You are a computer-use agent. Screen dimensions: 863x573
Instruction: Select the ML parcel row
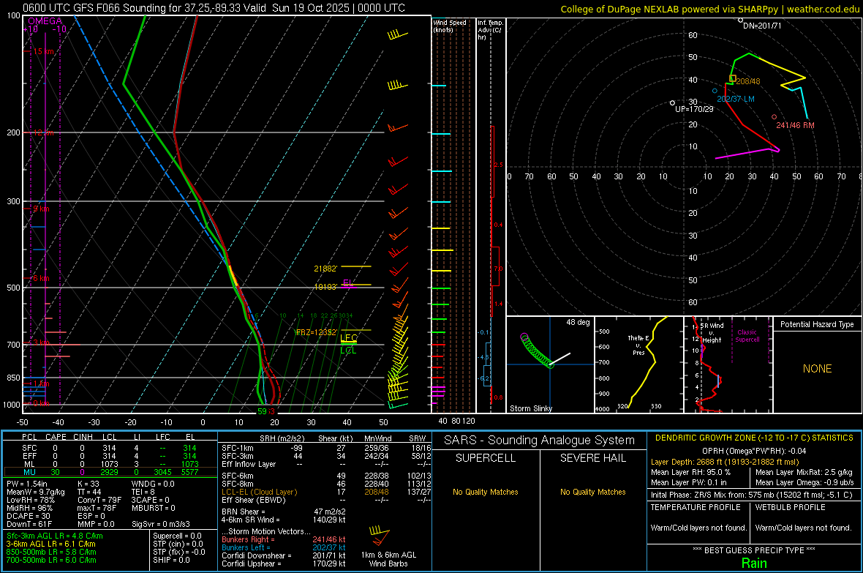[110, 464]
